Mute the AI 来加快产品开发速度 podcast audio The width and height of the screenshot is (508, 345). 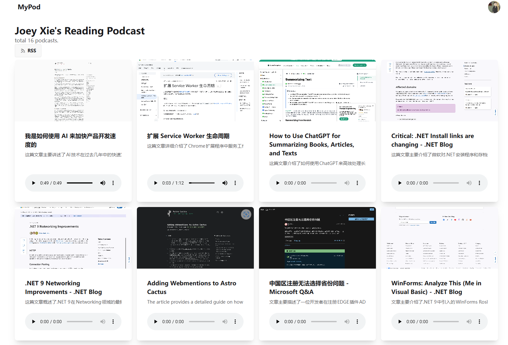103,183
